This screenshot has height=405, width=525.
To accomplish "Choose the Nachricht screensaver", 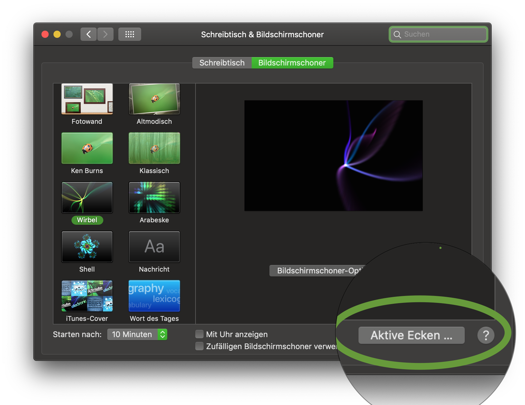I will pos(154,247).
